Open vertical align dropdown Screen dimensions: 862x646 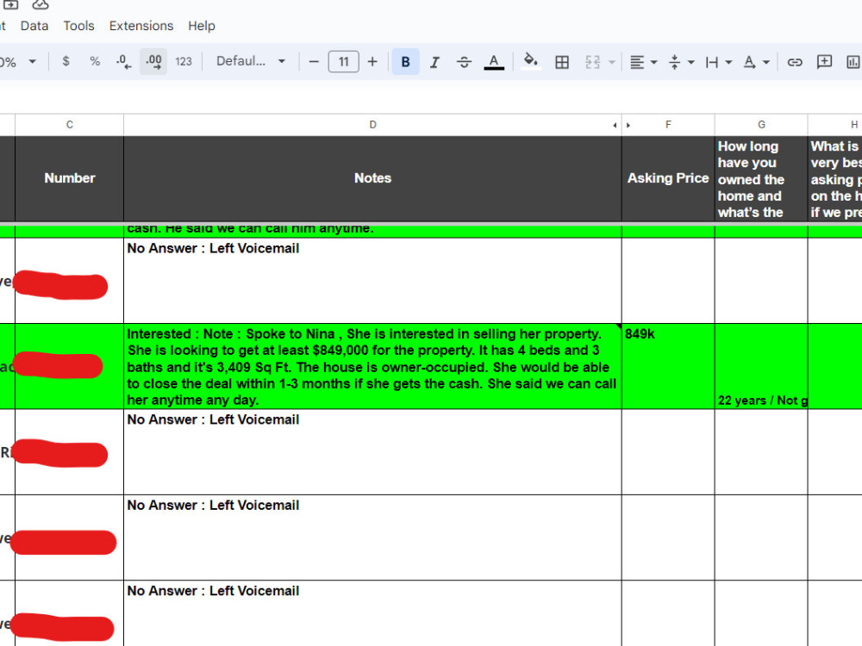click(x=682, y=61)
